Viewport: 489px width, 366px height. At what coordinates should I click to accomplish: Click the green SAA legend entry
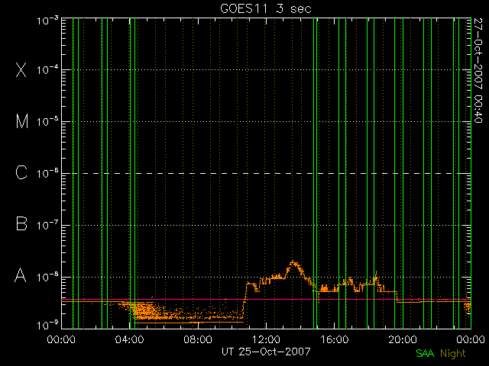click(425, 353)
